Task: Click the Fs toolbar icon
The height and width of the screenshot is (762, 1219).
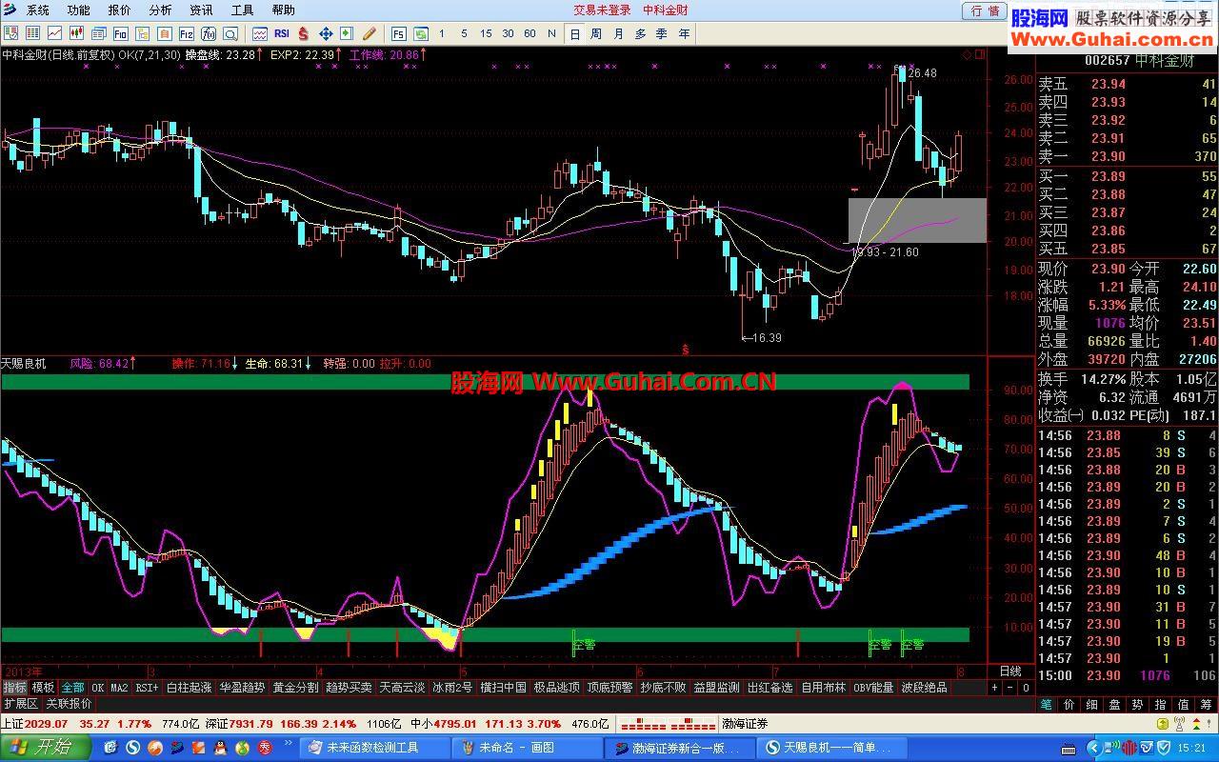Action: [x=398, y=33]
